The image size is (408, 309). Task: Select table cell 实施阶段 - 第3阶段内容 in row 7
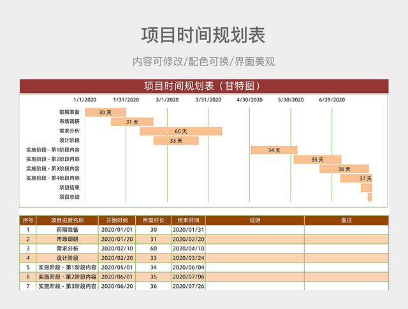point(67,286)
